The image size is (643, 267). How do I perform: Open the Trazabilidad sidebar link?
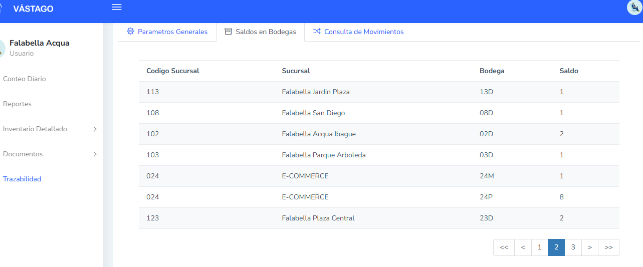coord(22,179)
